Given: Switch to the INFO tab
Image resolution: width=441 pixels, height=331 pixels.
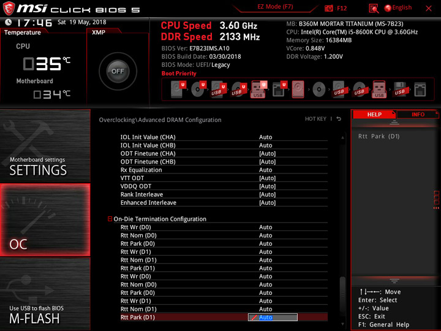Looking at the screenshot, I should tap(418, 114).
